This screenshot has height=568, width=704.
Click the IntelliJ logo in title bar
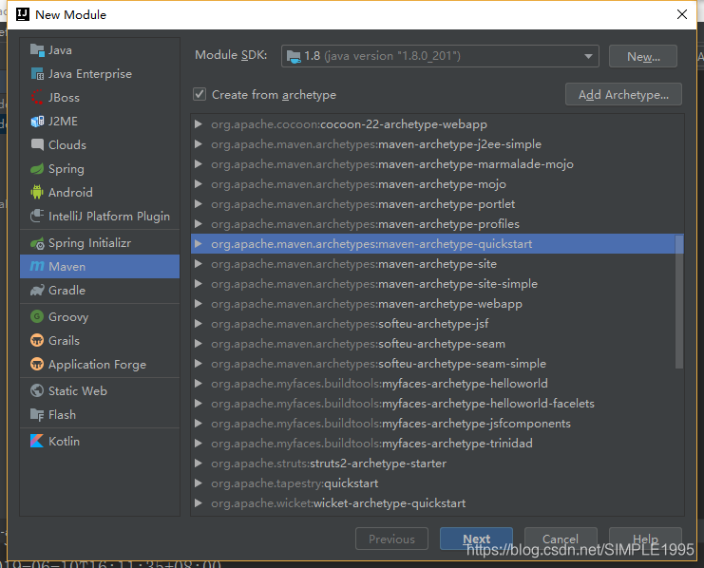[23, 14]
